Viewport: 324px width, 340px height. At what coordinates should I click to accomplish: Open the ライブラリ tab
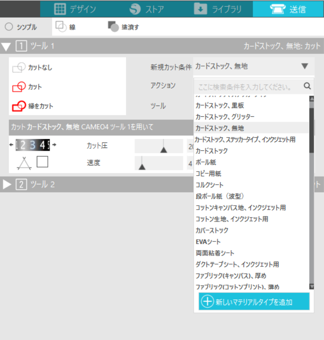point(218,9)
